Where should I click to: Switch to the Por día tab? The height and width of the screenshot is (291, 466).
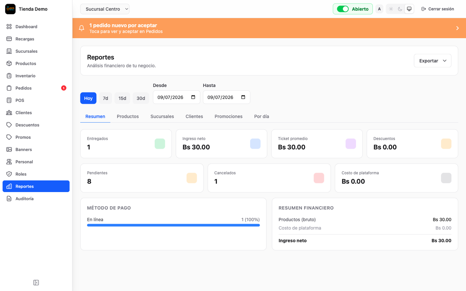pyautogui.click(x=261, y=116)
